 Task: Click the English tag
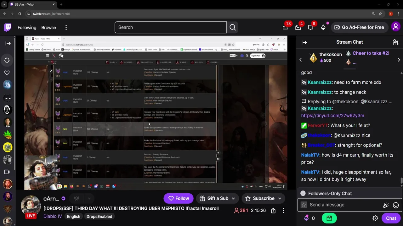(73, 217)
